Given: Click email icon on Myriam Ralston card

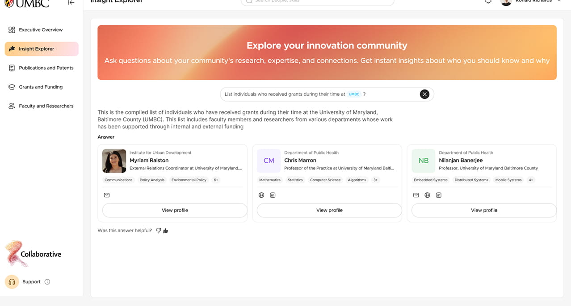Looking at the screenshot, I should 107,195.
